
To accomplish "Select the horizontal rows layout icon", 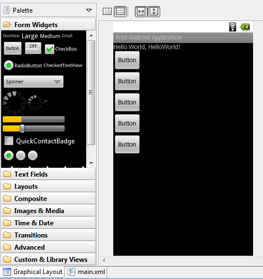I will (x=120, y=12).
